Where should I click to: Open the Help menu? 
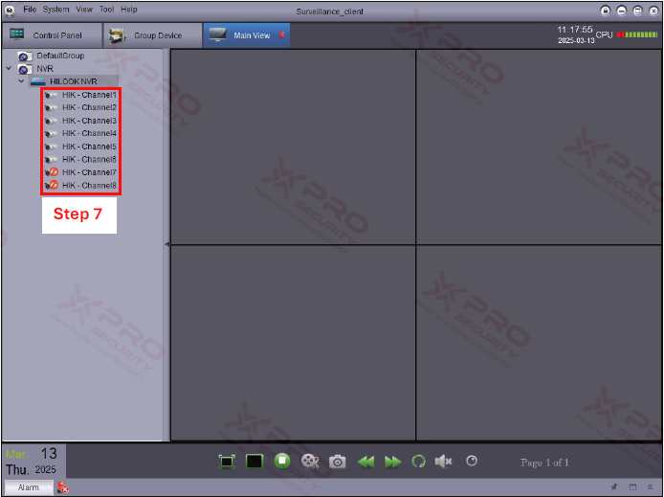tap(129, 10)
